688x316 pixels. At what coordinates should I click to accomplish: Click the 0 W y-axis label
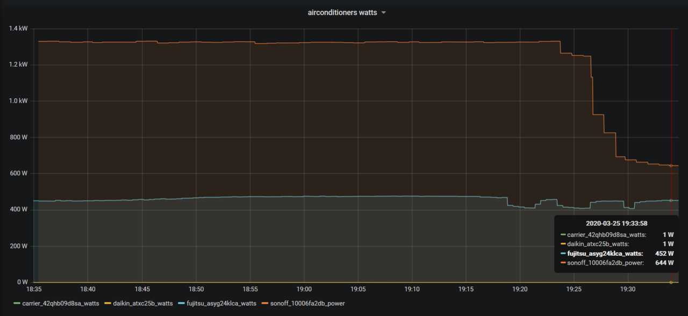tap(22, 282)
